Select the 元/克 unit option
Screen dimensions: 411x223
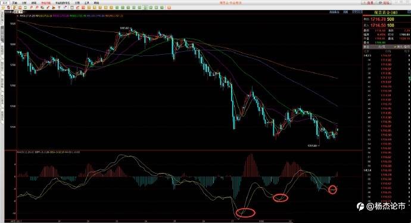pos(382,46)
